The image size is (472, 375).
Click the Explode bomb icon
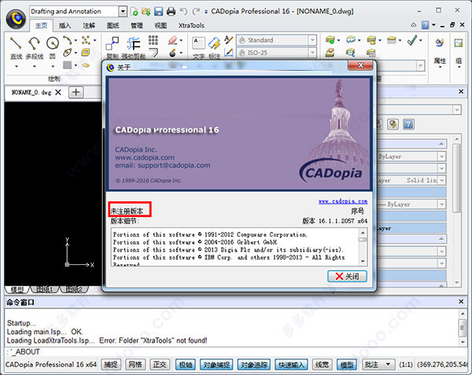172,53
